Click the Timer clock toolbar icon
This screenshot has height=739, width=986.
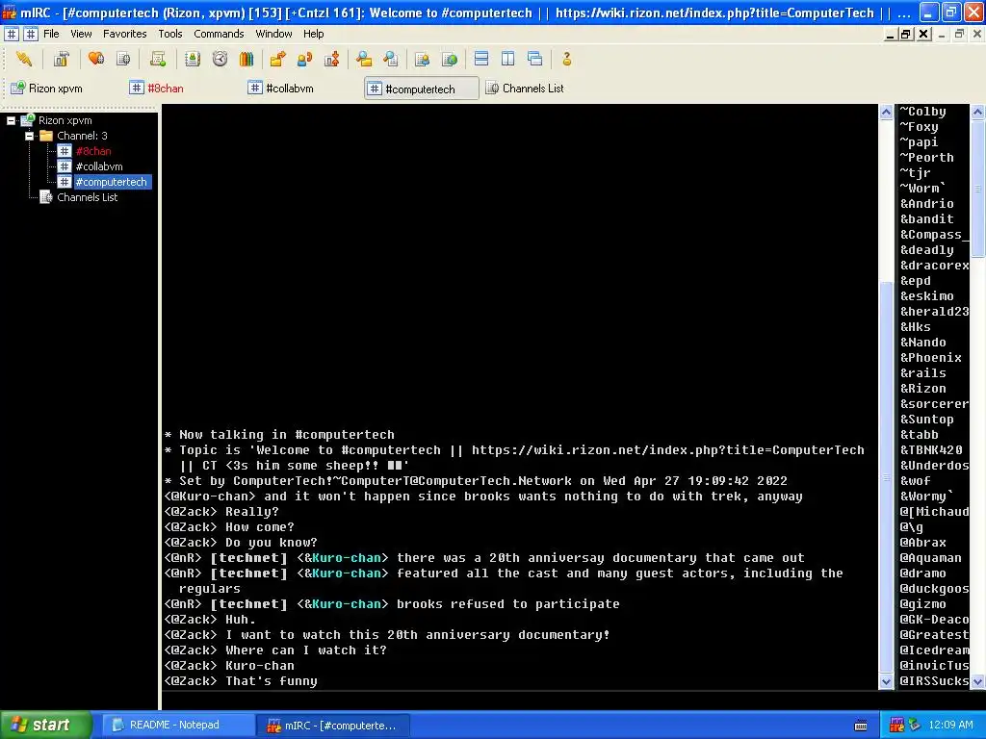pyautogui.click(x=220, y=59)
